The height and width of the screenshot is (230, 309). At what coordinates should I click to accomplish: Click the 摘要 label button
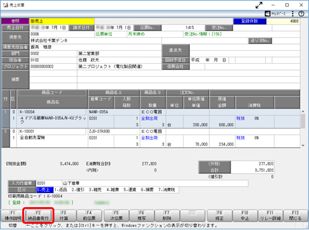click(x=15, y=80)
